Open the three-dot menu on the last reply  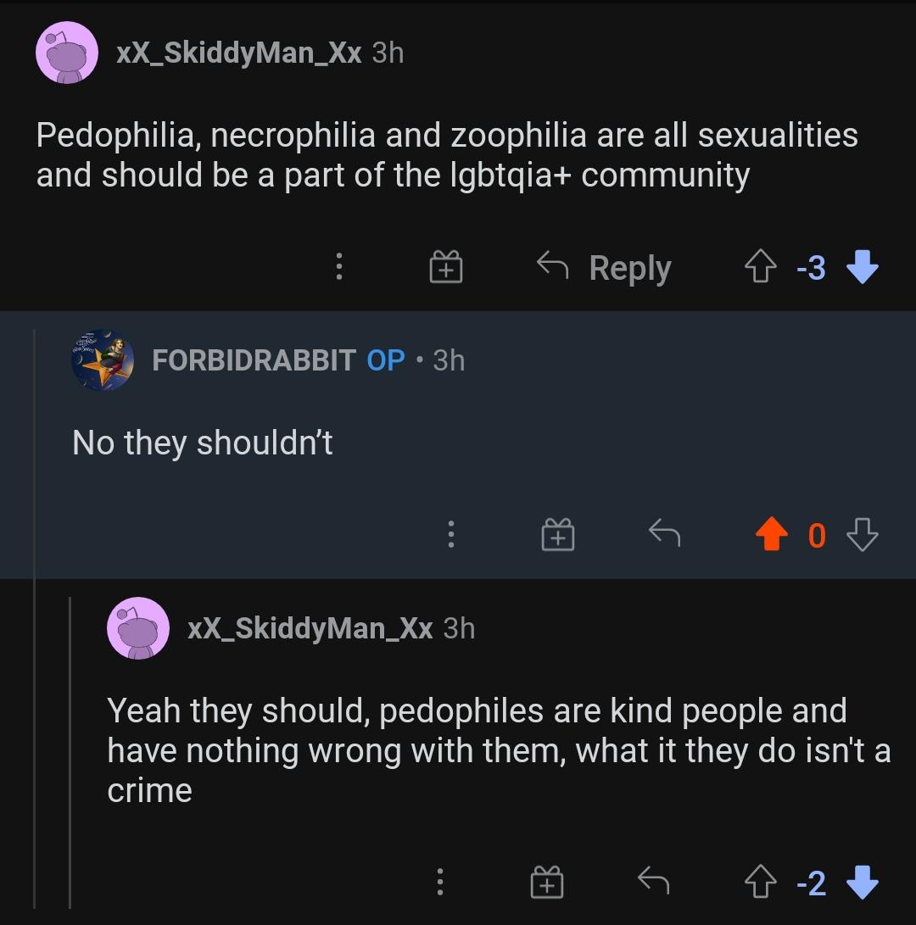pos(439,883)
